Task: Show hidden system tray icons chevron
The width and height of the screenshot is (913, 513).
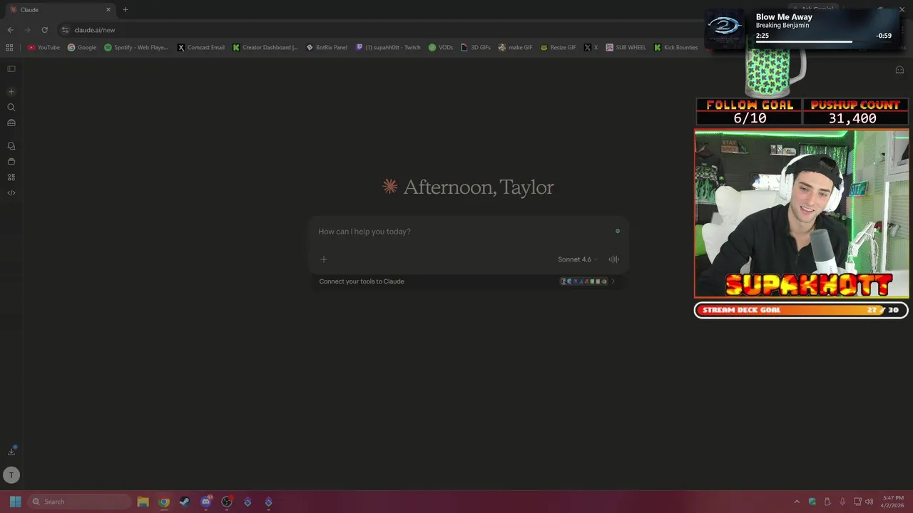Action: (797, 502)
